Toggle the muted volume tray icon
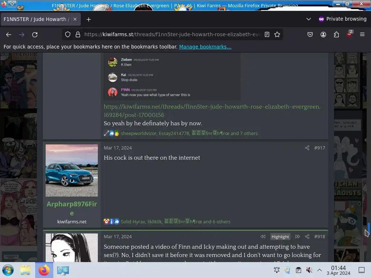Image resolution: width=371 pixels, height=278 pixels. click(309, 270)
